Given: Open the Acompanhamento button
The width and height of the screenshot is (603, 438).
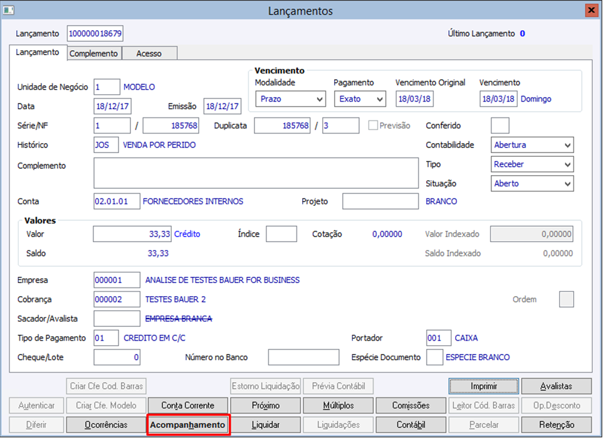Looking at the screenshot, I should 187,425.
